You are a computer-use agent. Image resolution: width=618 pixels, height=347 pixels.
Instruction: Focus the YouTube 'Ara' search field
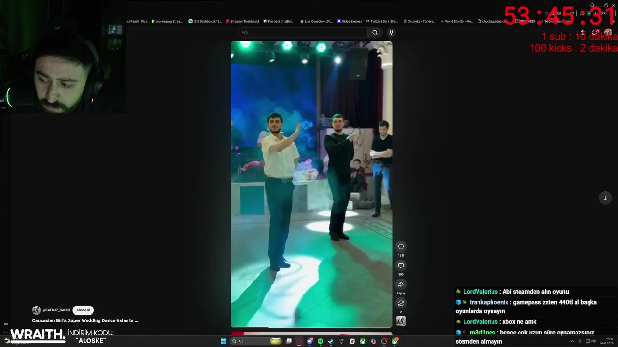[x=303, y=32]
